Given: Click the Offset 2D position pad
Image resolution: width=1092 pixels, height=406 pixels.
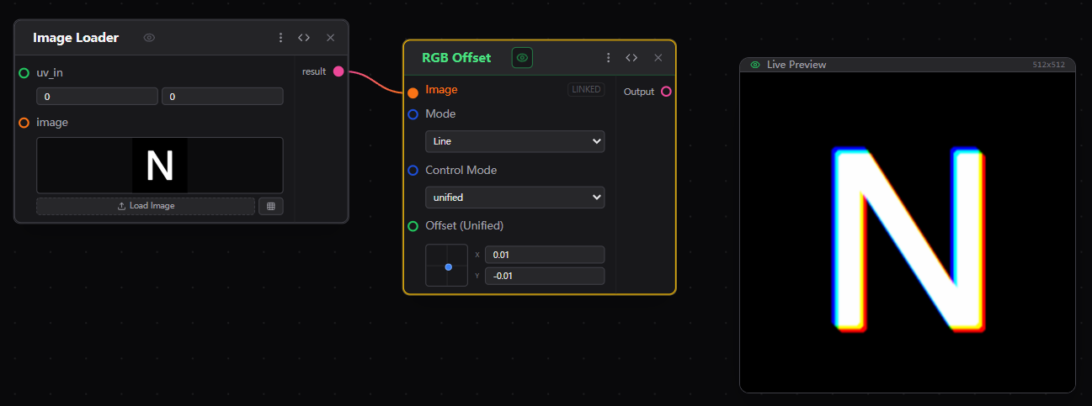Looking at the screenshot, I should 446,265.
